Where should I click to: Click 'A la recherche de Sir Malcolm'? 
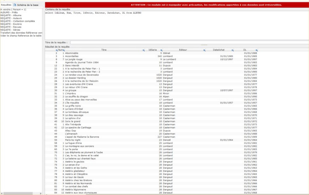tap(82, 81)
